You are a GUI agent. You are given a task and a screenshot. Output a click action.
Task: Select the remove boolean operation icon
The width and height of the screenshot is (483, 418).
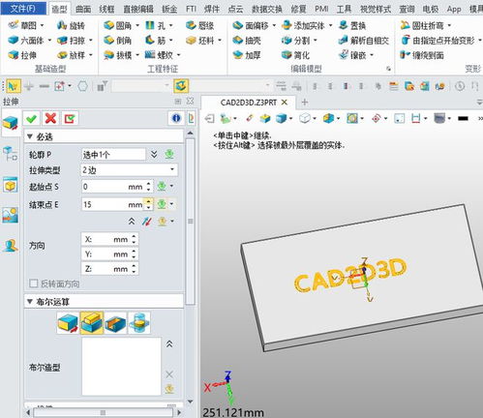[x=115, y=322]
